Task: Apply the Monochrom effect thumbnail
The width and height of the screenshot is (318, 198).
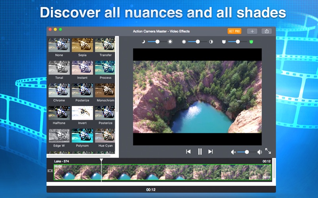Action: 105,90
